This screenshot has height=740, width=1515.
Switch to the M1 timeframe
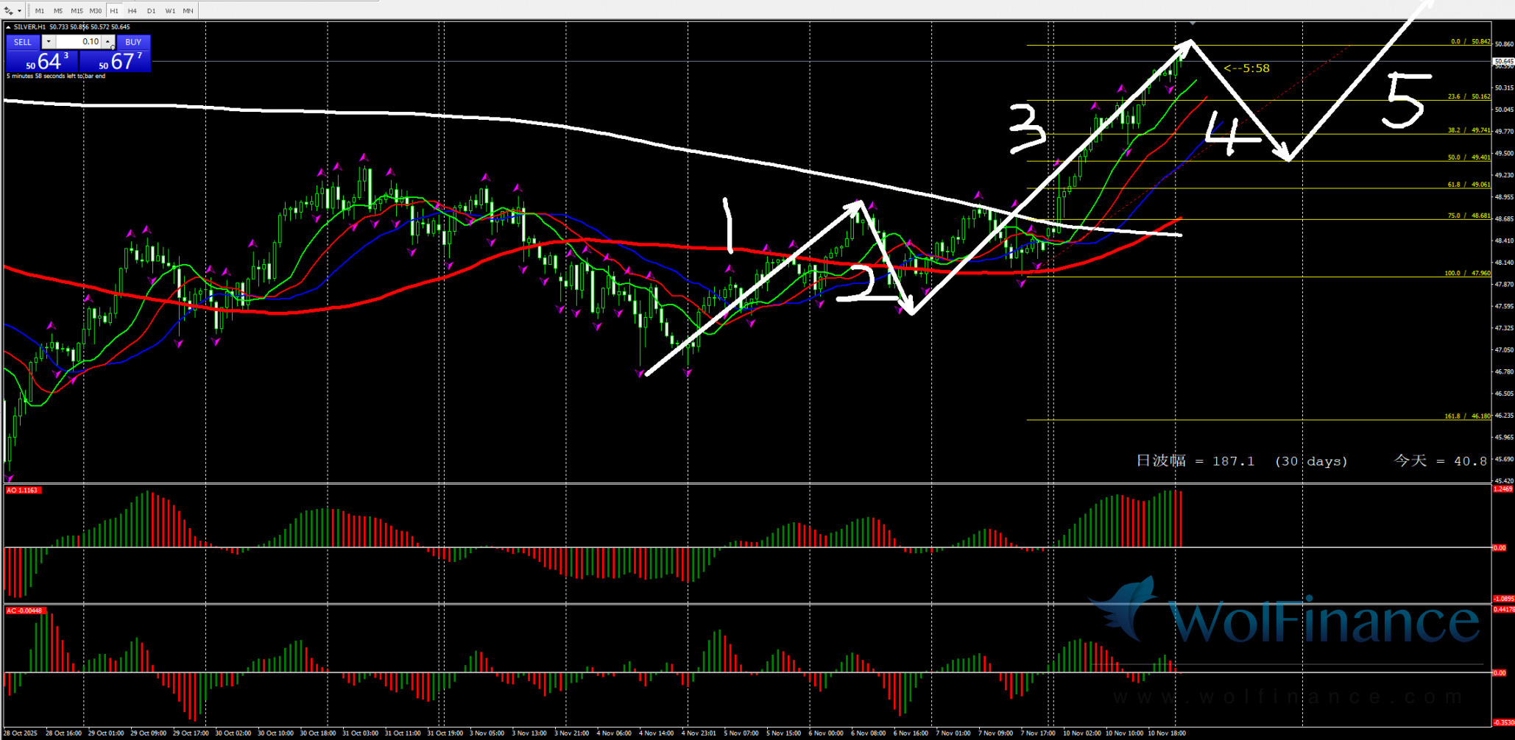point(40,11)
